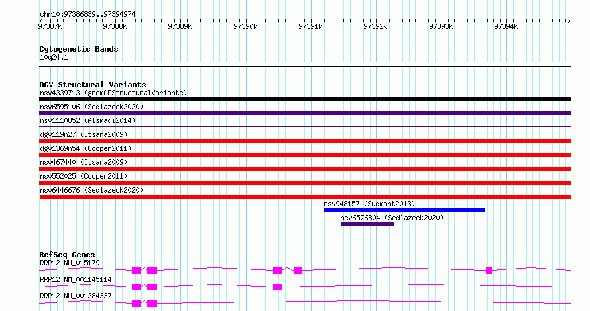This screenshot has width=590, height=311.
Task: Click the chr10:97386839..97394974 region label
Action: (x=88, y=14)
